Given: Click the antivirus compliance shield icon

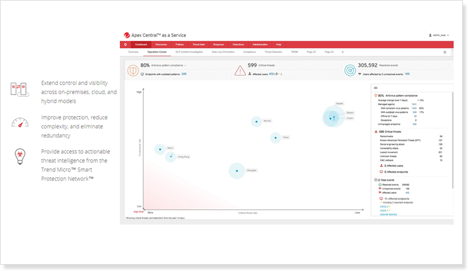Looking at the screenshot, I should pyautogui.click(x=133, y=71).
